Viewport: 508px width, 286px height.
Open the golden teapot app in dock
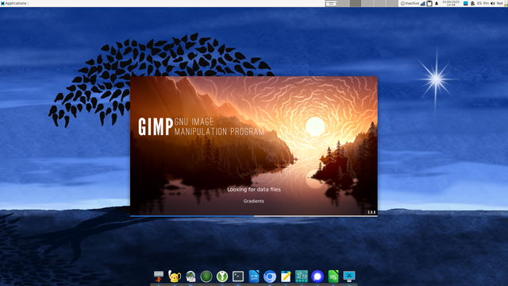coord(175,276)
